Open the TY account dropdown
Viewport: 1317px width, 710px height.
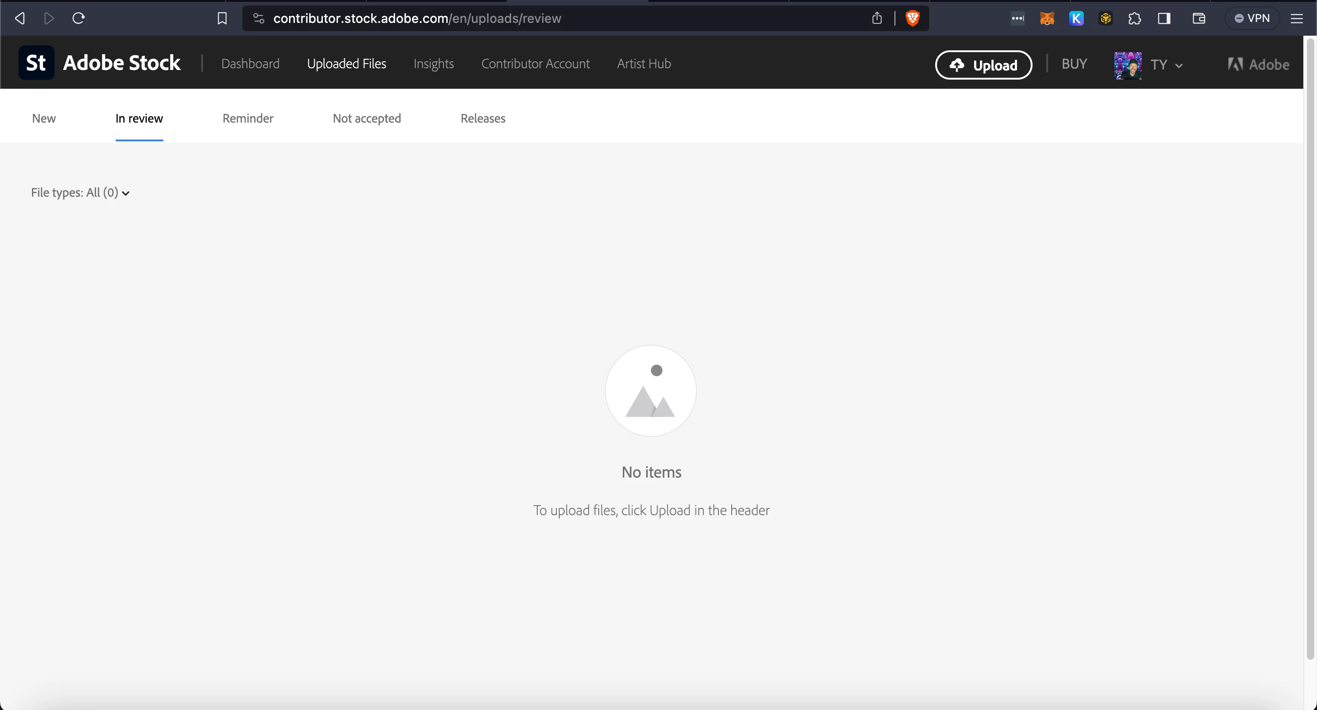click(1166, 65)
